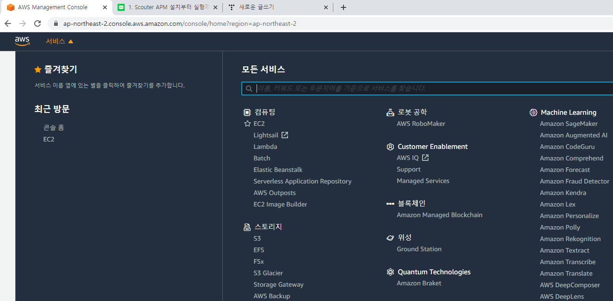Open Storage Gateway
Viewport: 613px width, 301px height.
tap(278, 284)
